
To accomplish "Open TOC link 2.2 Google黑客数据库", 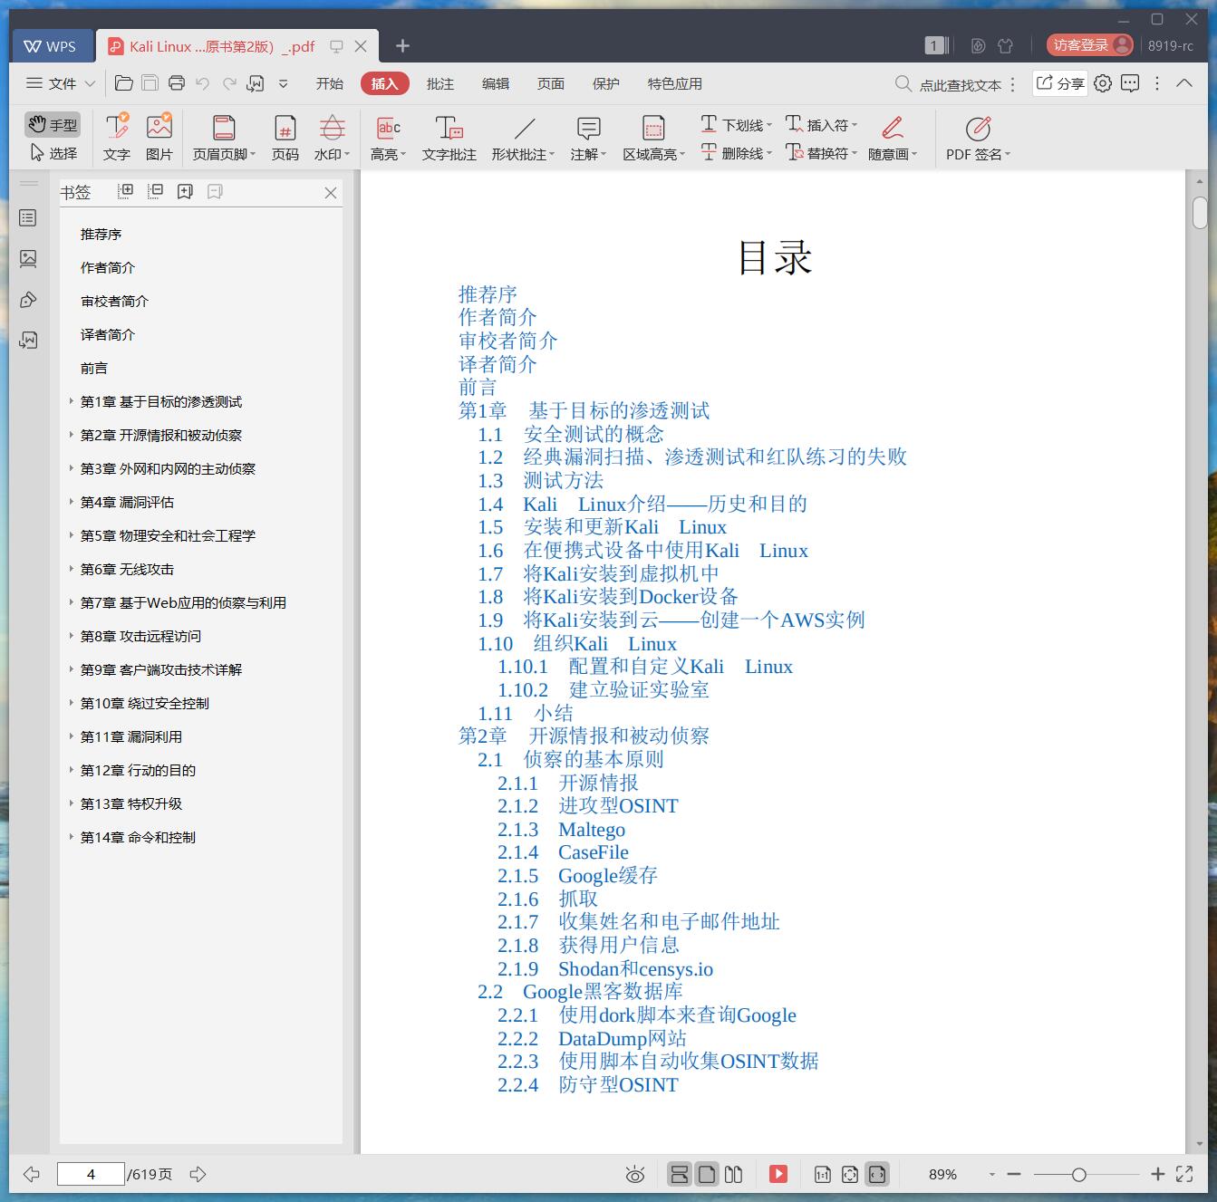I will point(580,991).
